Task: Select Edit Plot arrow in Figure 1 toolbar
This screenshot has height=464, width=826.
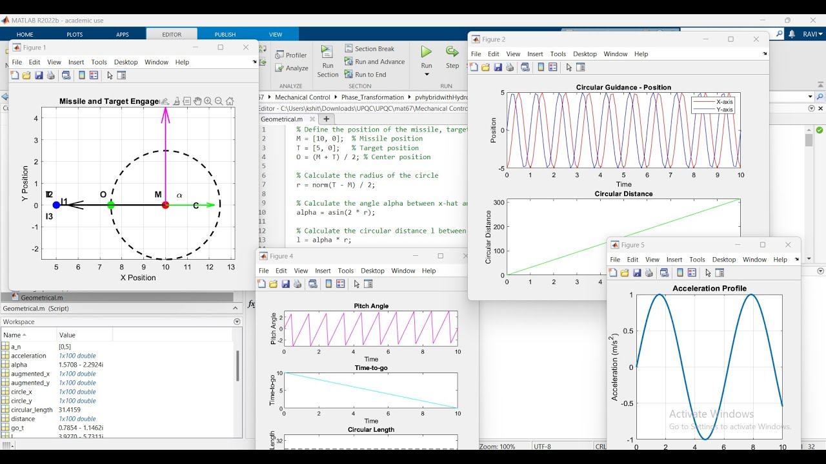Action: click(110, 75)
